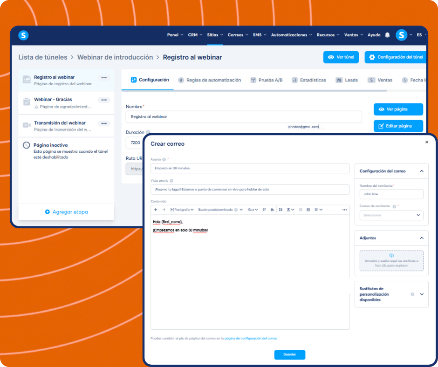Viewport: 438px width, 367px height.
Task: Close the Crear correo dialog
Action: 426,142
